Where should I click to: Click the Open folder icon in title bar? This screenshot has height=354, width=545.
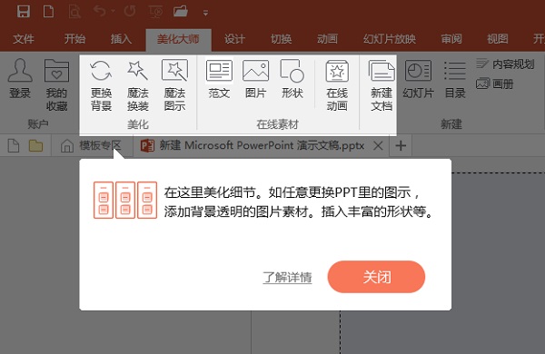tap(181, 12)
